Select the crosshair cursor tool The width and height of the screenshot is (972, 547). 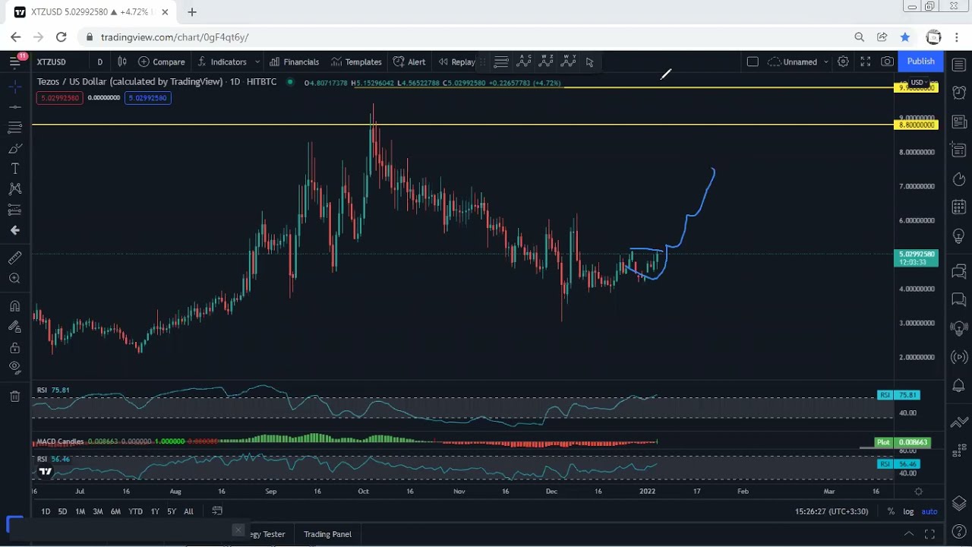point(14,87)
